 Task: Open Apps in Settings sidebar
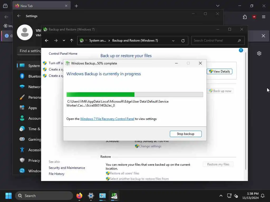(29, 108)
